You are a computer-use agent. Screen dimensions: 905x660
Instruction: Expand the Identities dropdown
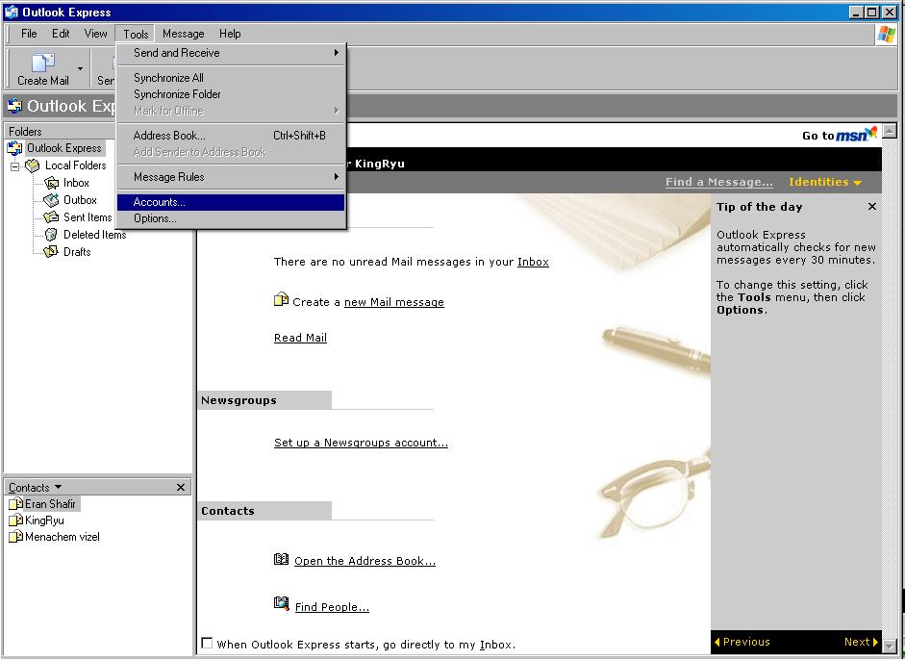click(x=824, y=182)
